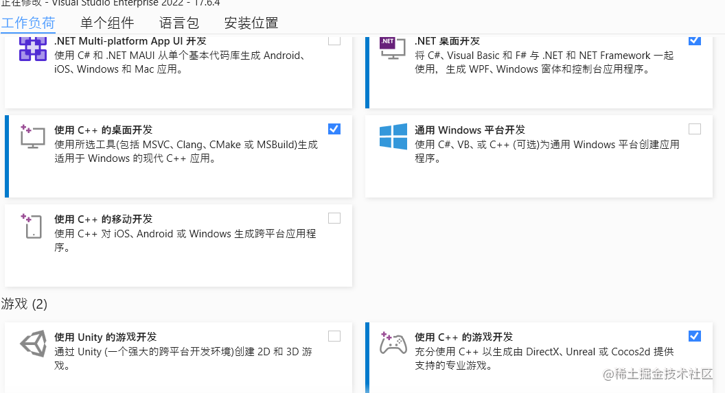Open the 单个组件 tab
Viewport: 725px width, 393px height.
click(107, 23)
